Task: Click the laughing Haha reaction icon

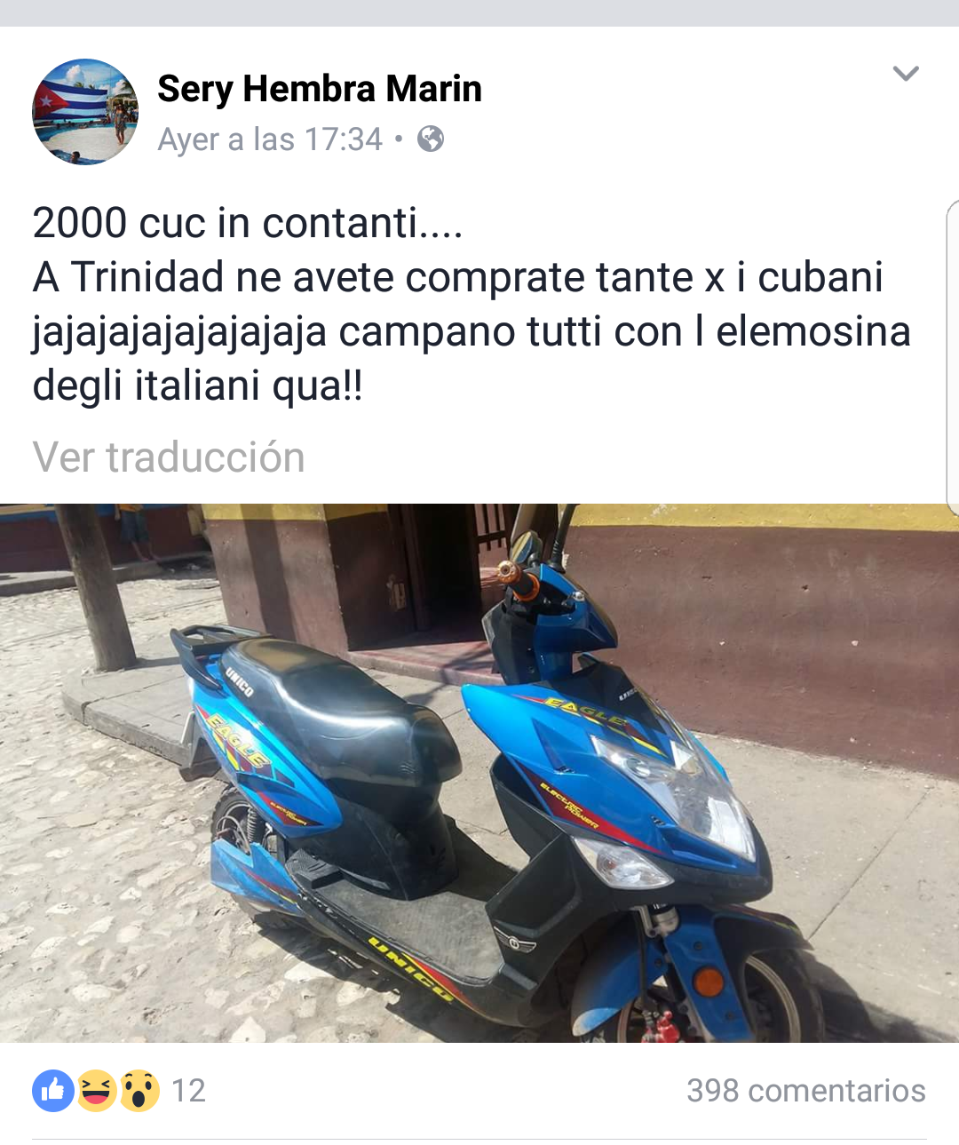Action: tap(96, 1090)
